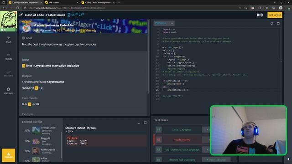The width and height of the screenshot is (292, 164).
Task: Open the browser favorites star icon
Action: tap(246, 8)
